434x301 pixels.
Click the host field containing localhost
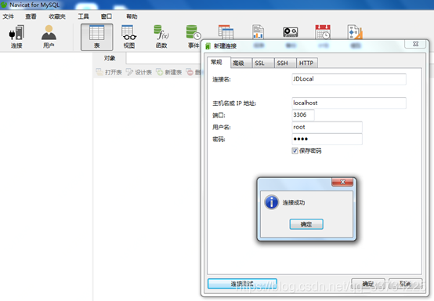349,103
